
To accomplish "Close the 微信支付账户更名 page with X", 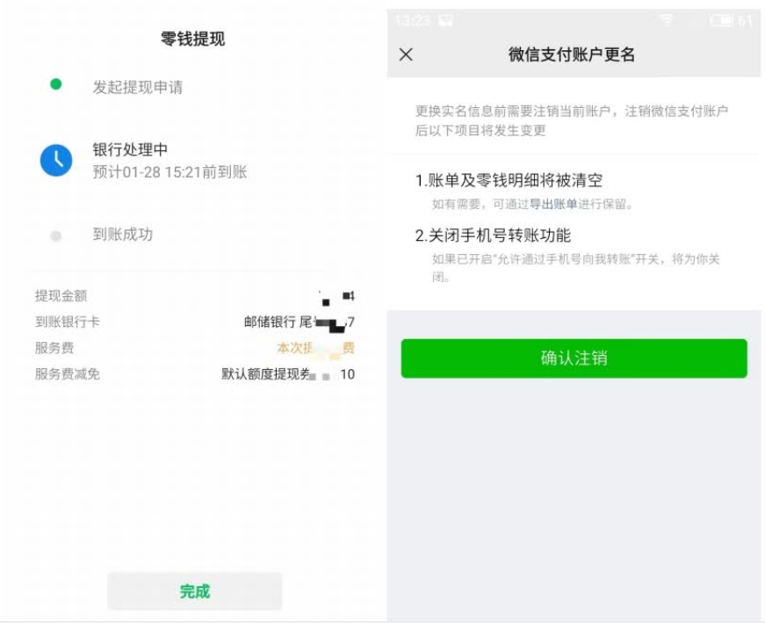I will point(406,54).
